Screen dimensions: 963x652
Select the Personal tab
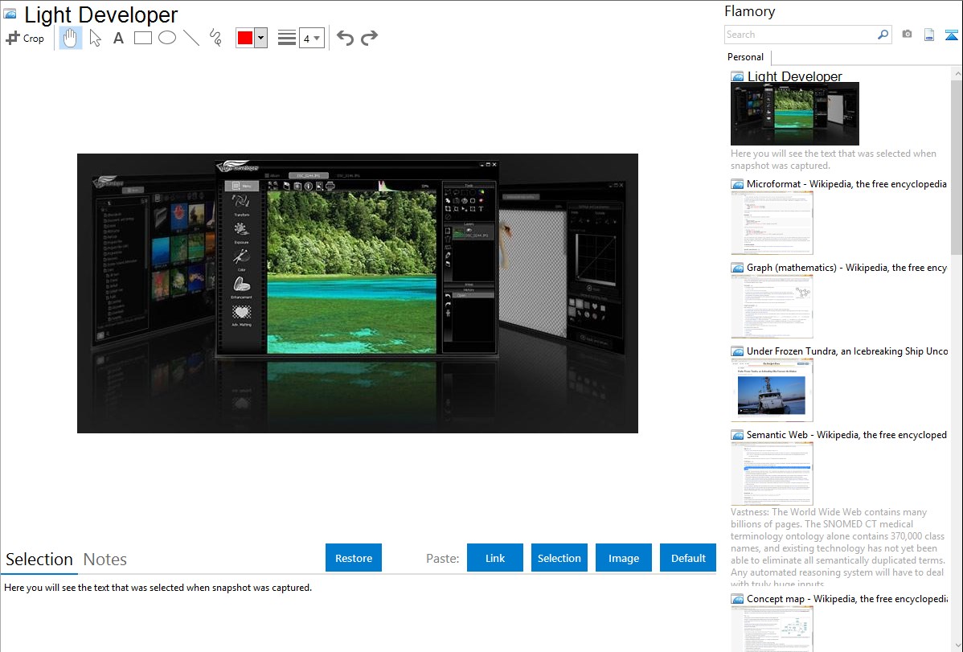point(746,57)
